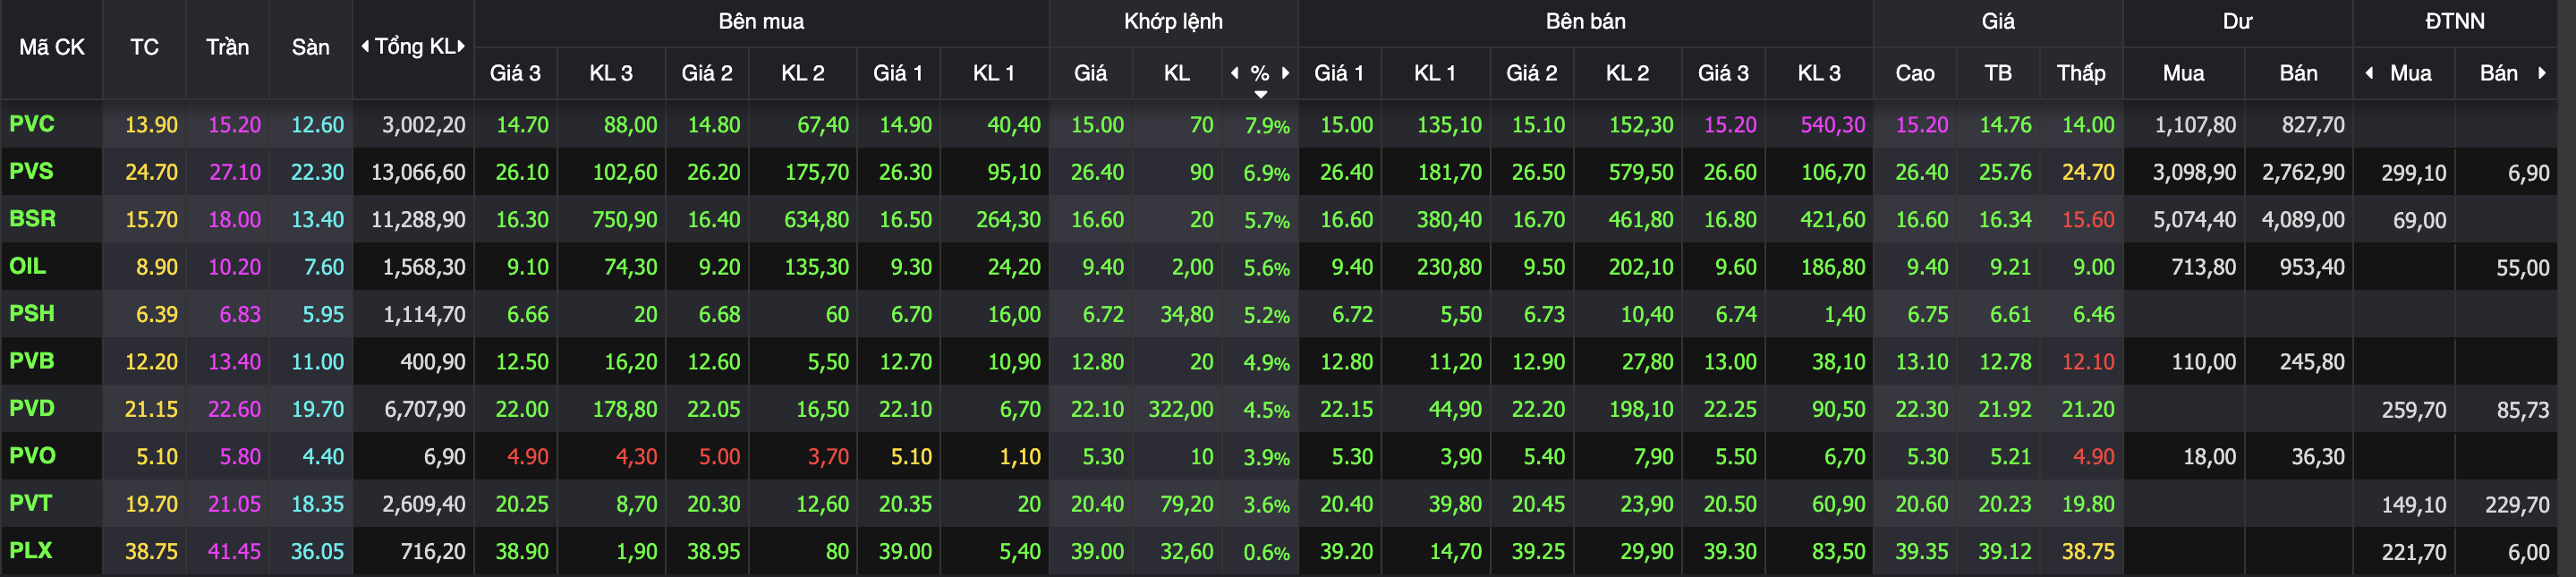The width and height of the screenshot is (2576, 577).
Task: Click right arrow after ĐTNN Bán header
Action: (x=2541, y=73)
